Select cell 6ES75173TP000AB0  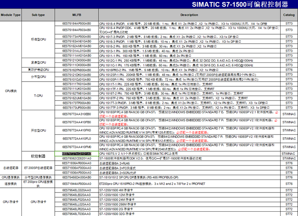[77, 103]
